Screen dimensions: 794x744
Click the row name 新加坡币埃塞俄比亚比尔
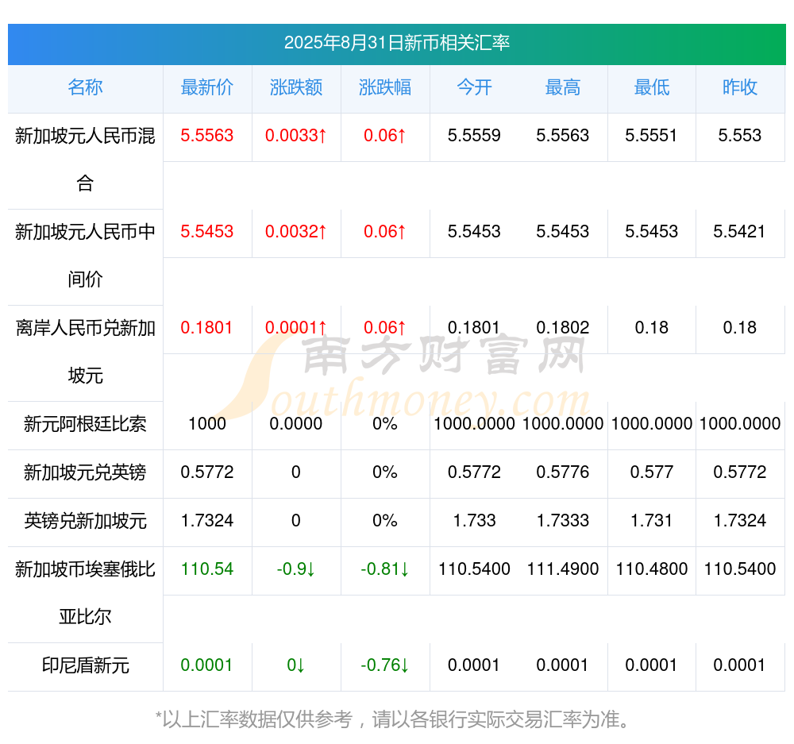click(85, 592)
